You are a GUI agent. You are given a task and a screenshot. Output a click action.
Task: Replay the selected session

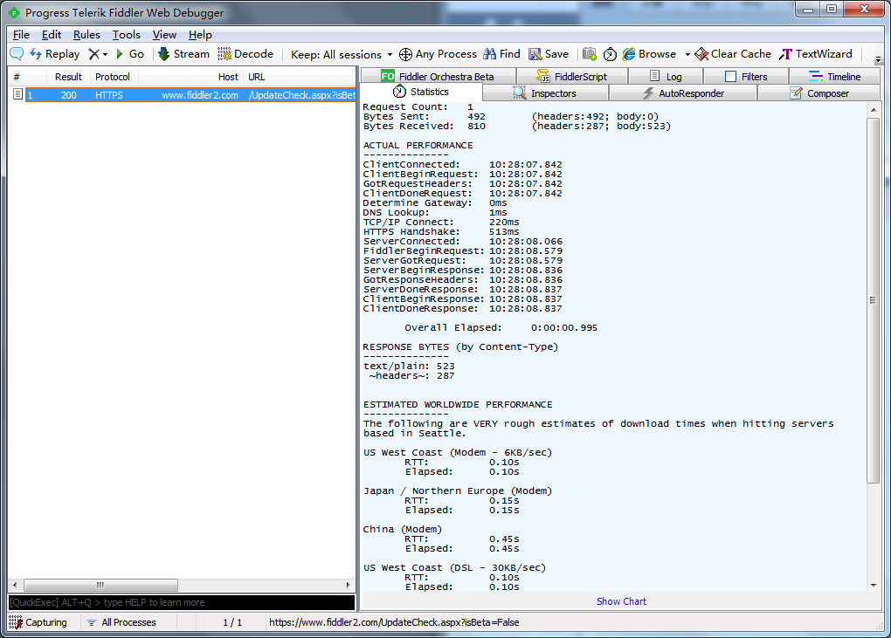pyautogui.click(x=55, y=54)
